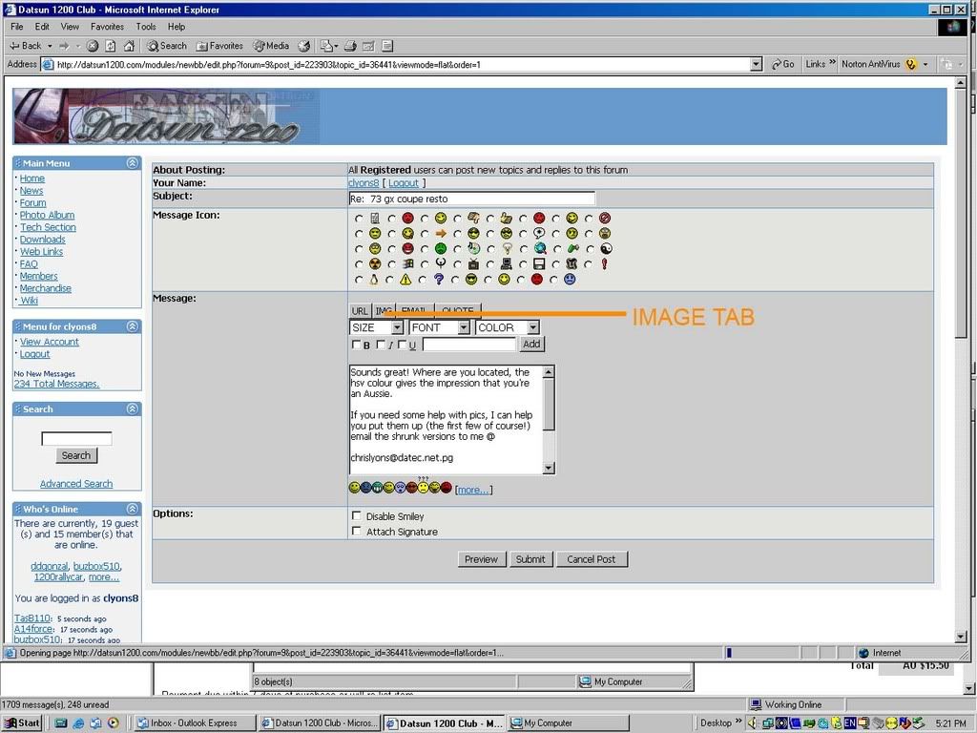
Task: Select the penguin message icon radio
Action: coord(359,280)
